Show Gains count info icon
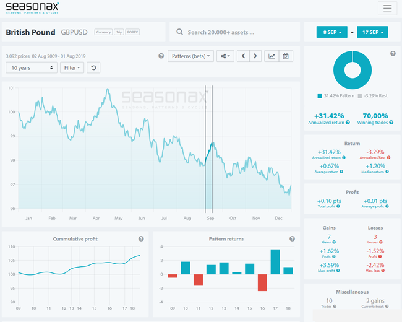The image size is (402, 322). point(334,242)
